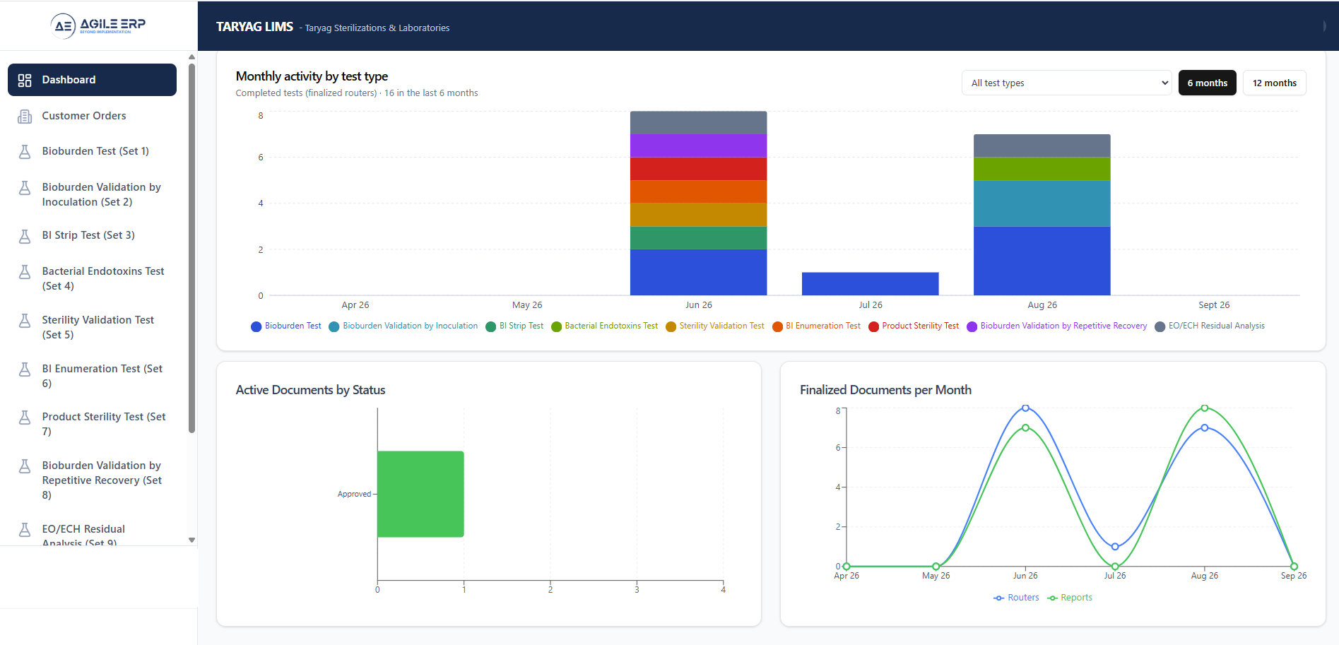Click the Bioburden Test (Set 1) flask icon
The height and width of the screenshot is (645, 1339).
[25, 151]
